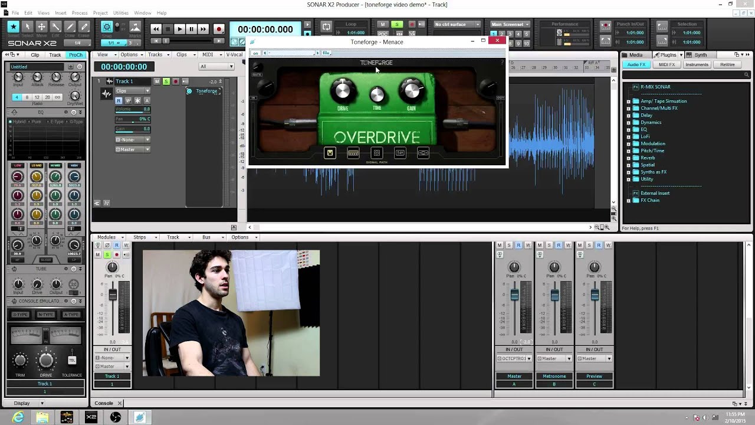Select the Erase tool
This screenshot has width=755, height=425.
point(84,27)
